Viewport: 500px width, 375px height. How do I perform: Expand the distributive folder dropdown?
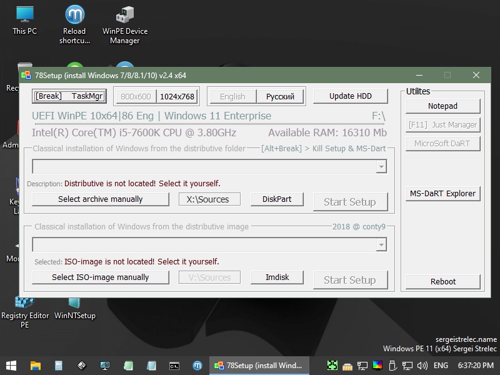click(381, 167)
